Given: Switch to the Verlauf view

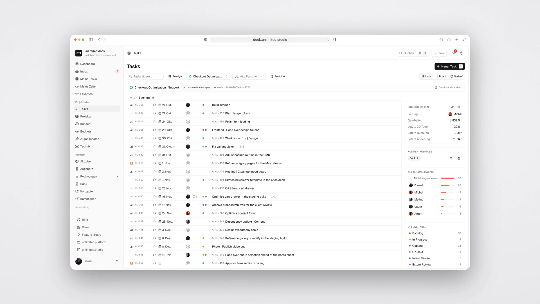Looking at the screenshot, I should point(456,77).
